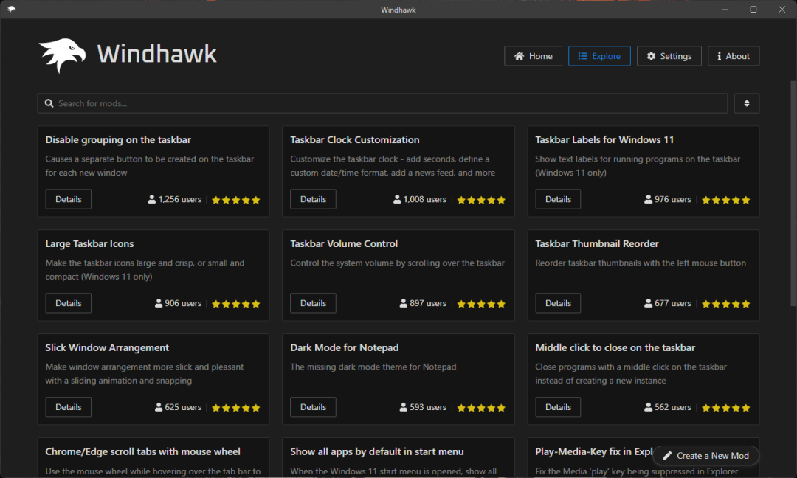Go to the Home tab
Viewport: 797px width, 478px height.
tap(533, 56)
